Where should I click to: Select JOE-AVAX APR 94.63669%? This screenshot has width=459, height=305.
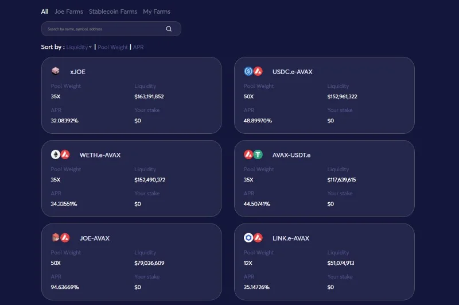pyautogui.click(x=65, y=287)
